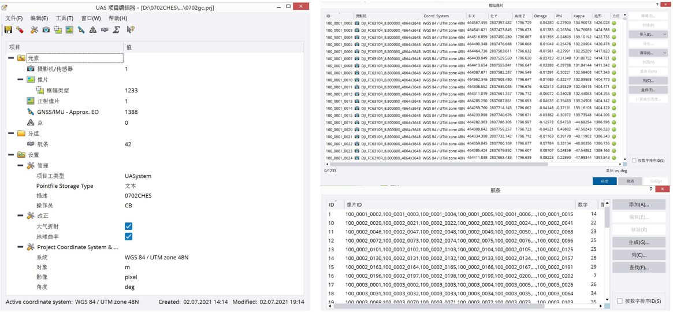The image size is (673, 312).
Task: Open the 文件(F) menu
Action: [14, 18]
